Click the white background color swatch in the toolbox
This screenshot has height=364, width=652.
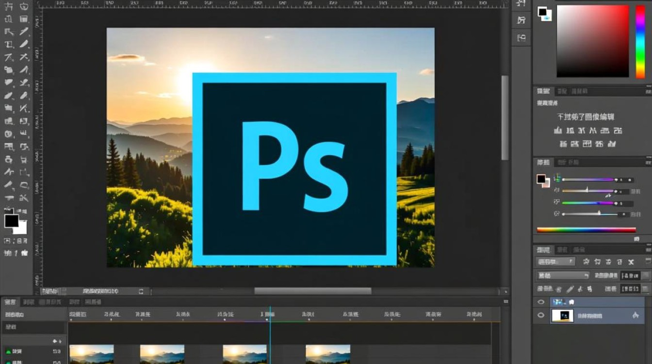pos(20,228)
